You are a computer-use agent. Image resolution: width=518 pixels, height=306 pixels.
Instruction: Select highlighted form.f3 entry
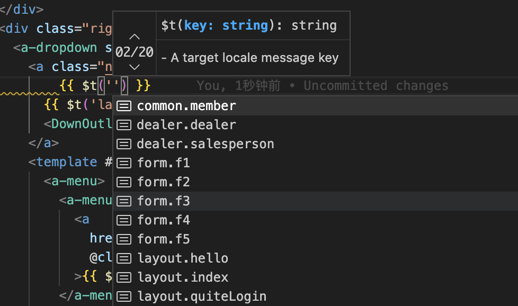(x=316, y=201)
